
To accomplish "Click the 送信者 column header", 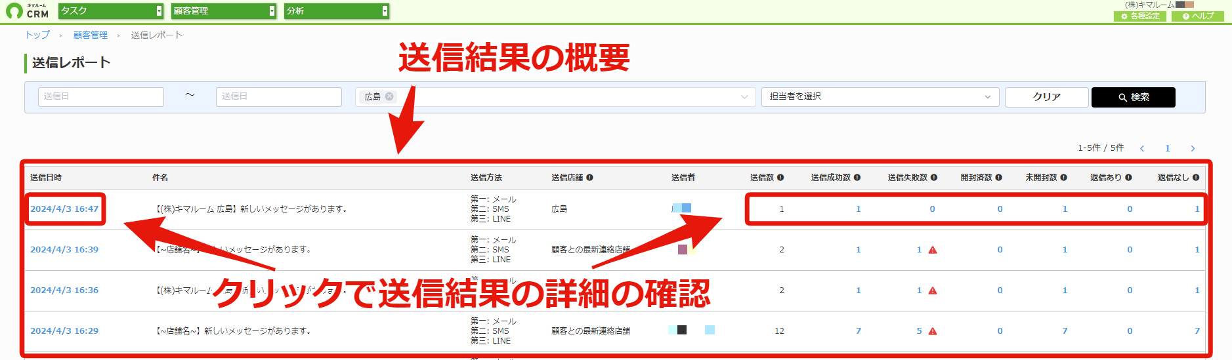I will pos(683,178).
